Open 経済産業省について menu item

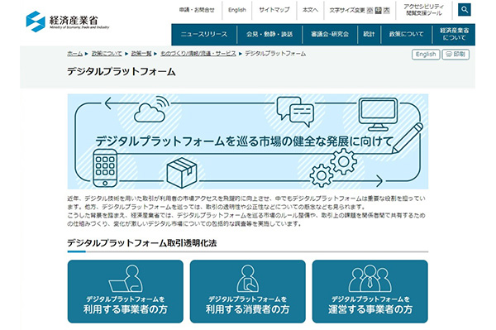click(x=454, y=34)
